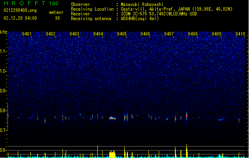The image size is (249, 158).
Task: Click the 0405 time marker
Action: pos(122,34)
